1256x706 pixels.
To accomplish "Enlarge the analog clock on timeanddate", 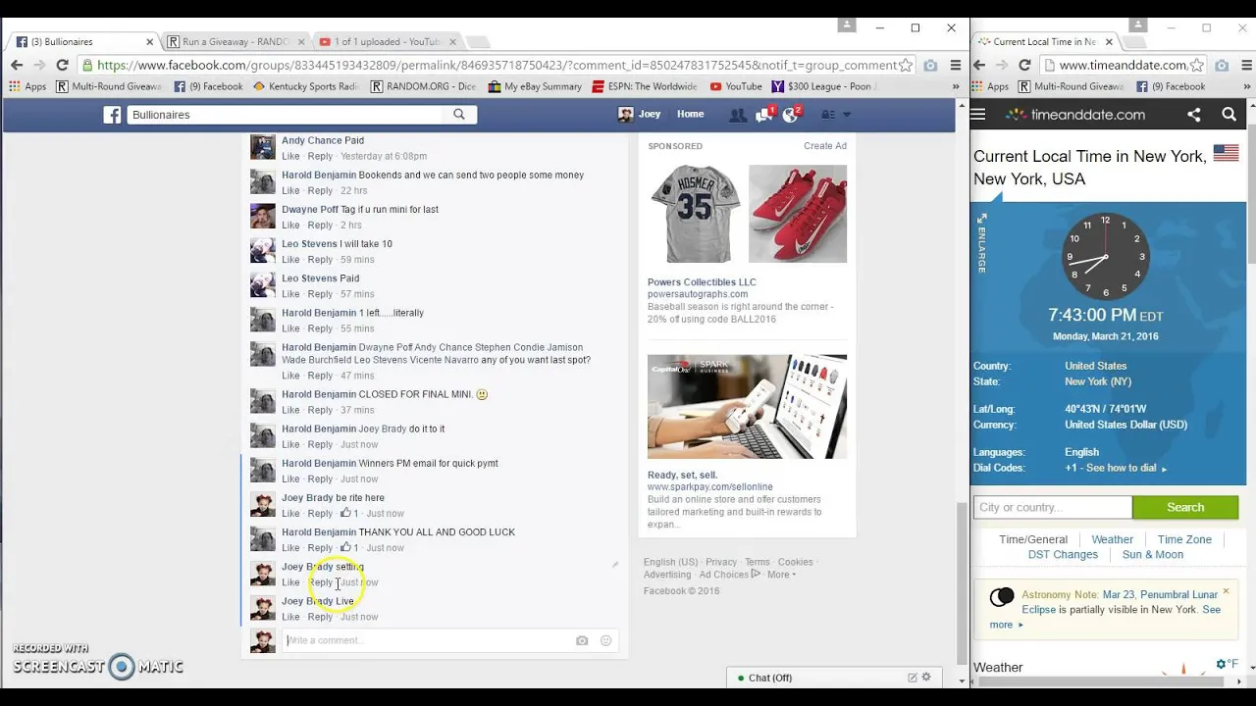I will tap(982, 243).
